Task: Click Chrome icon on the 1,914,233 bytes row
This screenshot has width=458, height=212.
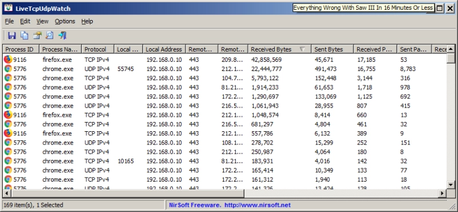Action: click(8, 87)
